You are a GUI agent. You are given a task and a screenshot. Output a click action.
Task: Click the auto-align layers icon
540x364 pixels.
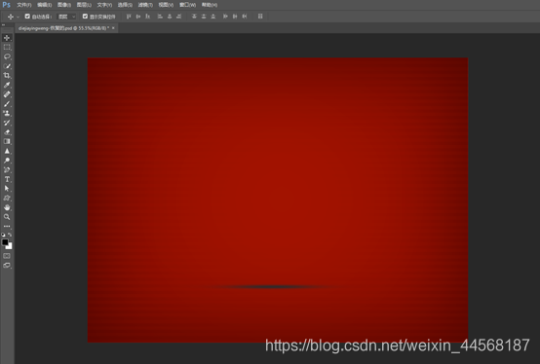(x=260, y=17)
